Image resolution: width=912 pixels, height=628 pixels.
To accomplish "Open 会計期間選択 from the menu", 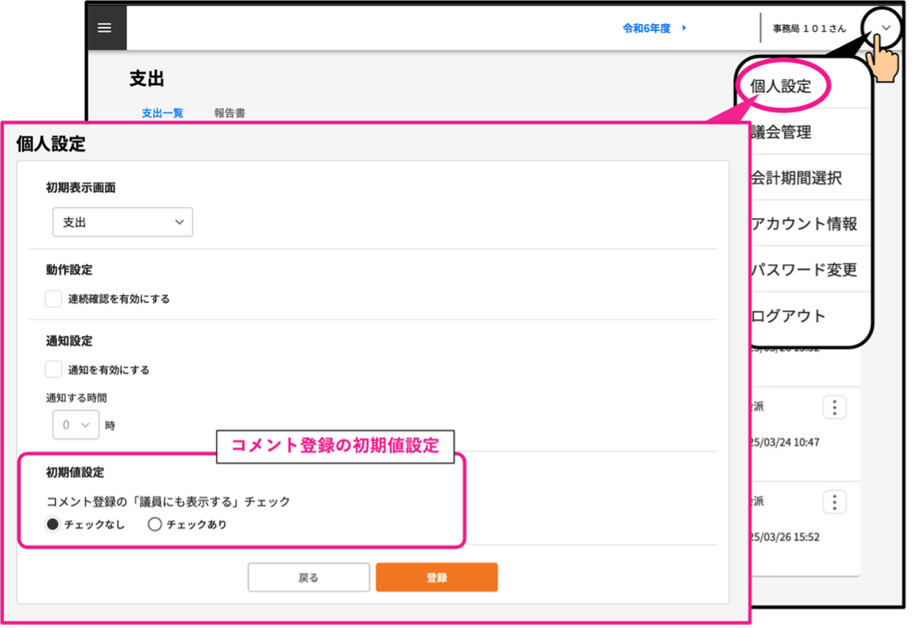I will click(796, 178).
